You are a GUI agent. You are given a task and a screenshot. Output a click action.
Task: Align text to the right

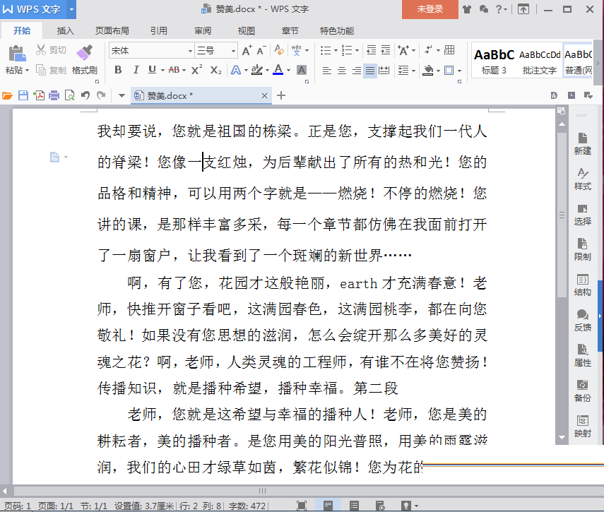click(x=356, y=71)
